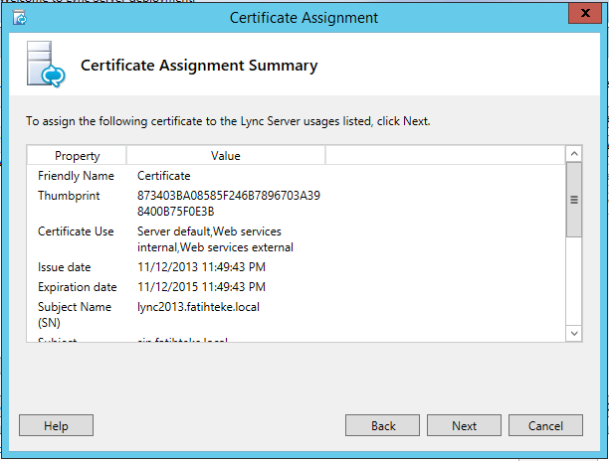This screenshot has width=609, height=461.
Task: Click the 'Certificate' friendly name value
Action: click(x=163, y=176)
